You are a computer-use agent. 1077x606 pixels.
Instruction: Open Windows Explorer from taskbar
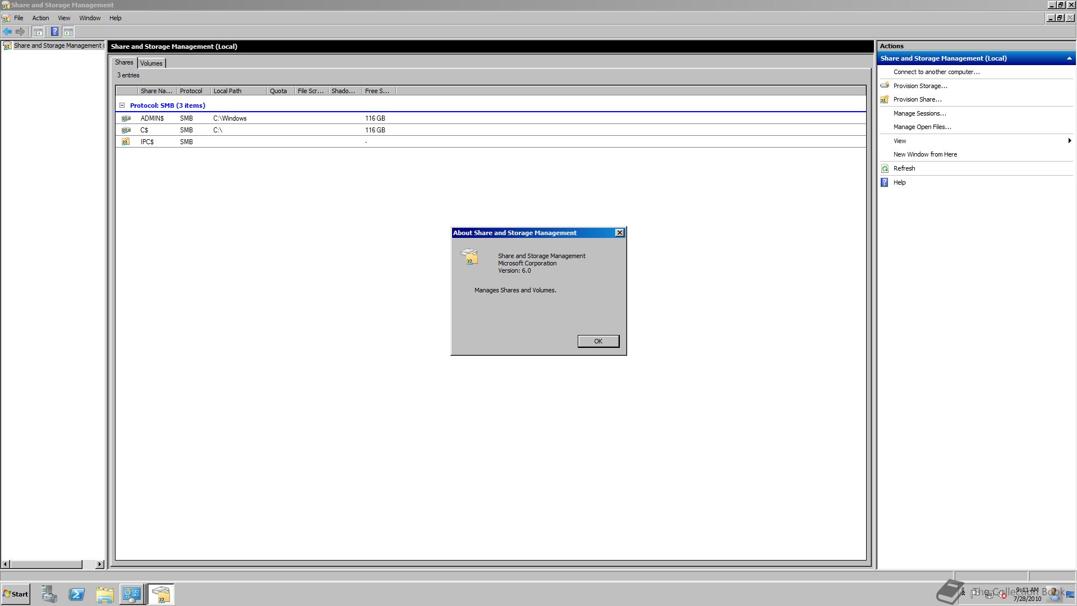pos(104,594)
